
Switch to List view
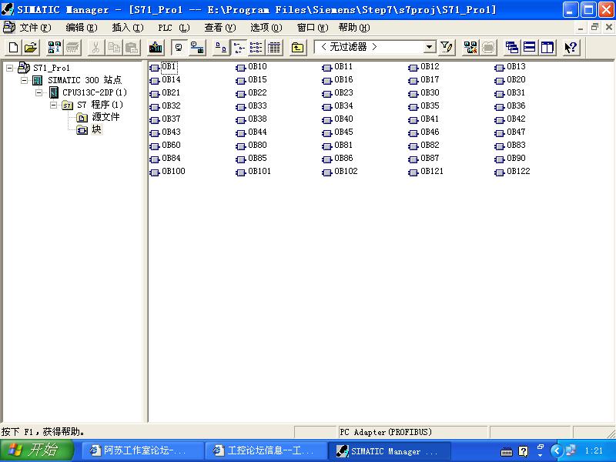pos(256,48)
